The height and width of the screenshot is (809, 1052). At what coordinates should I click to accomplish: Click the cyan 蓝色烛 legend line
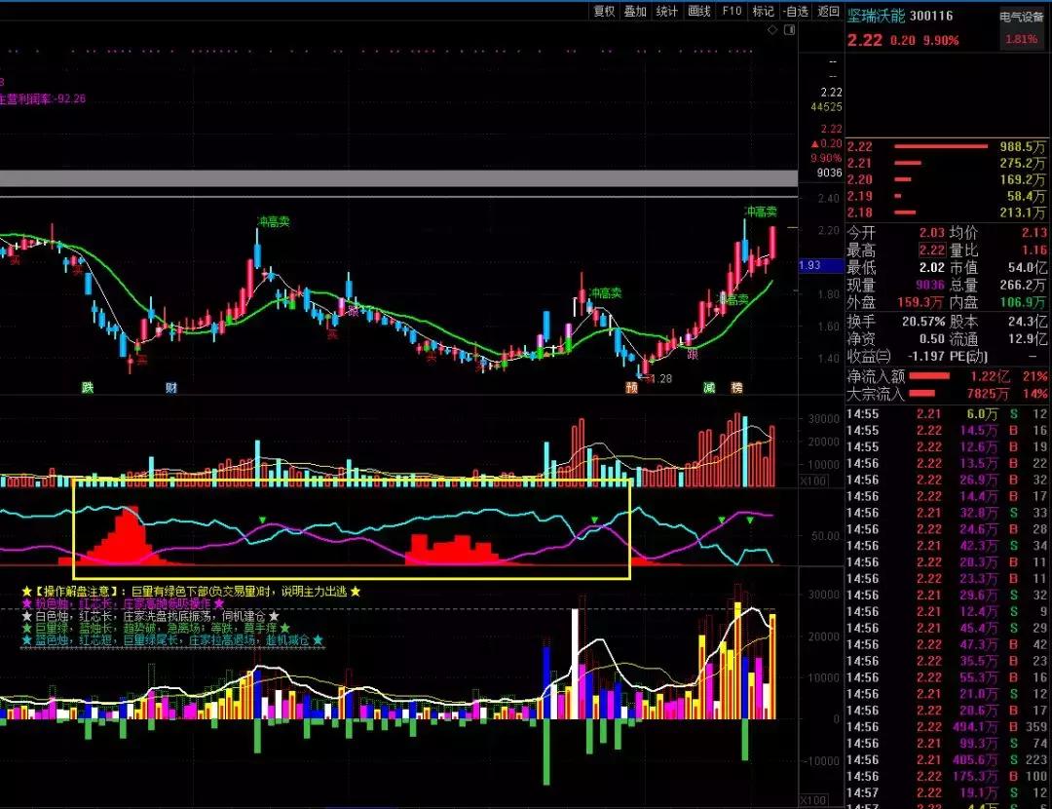point(172,639)
